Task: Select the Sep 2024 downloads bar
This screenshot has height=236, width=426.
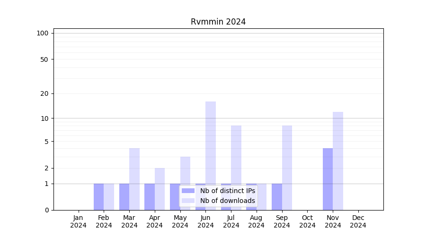Action: click(x=287, y=168)
